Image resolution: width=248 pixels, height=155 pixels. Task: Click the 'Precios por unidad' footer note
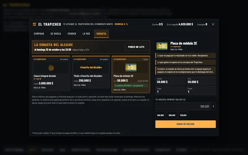[x=76, y=133]
